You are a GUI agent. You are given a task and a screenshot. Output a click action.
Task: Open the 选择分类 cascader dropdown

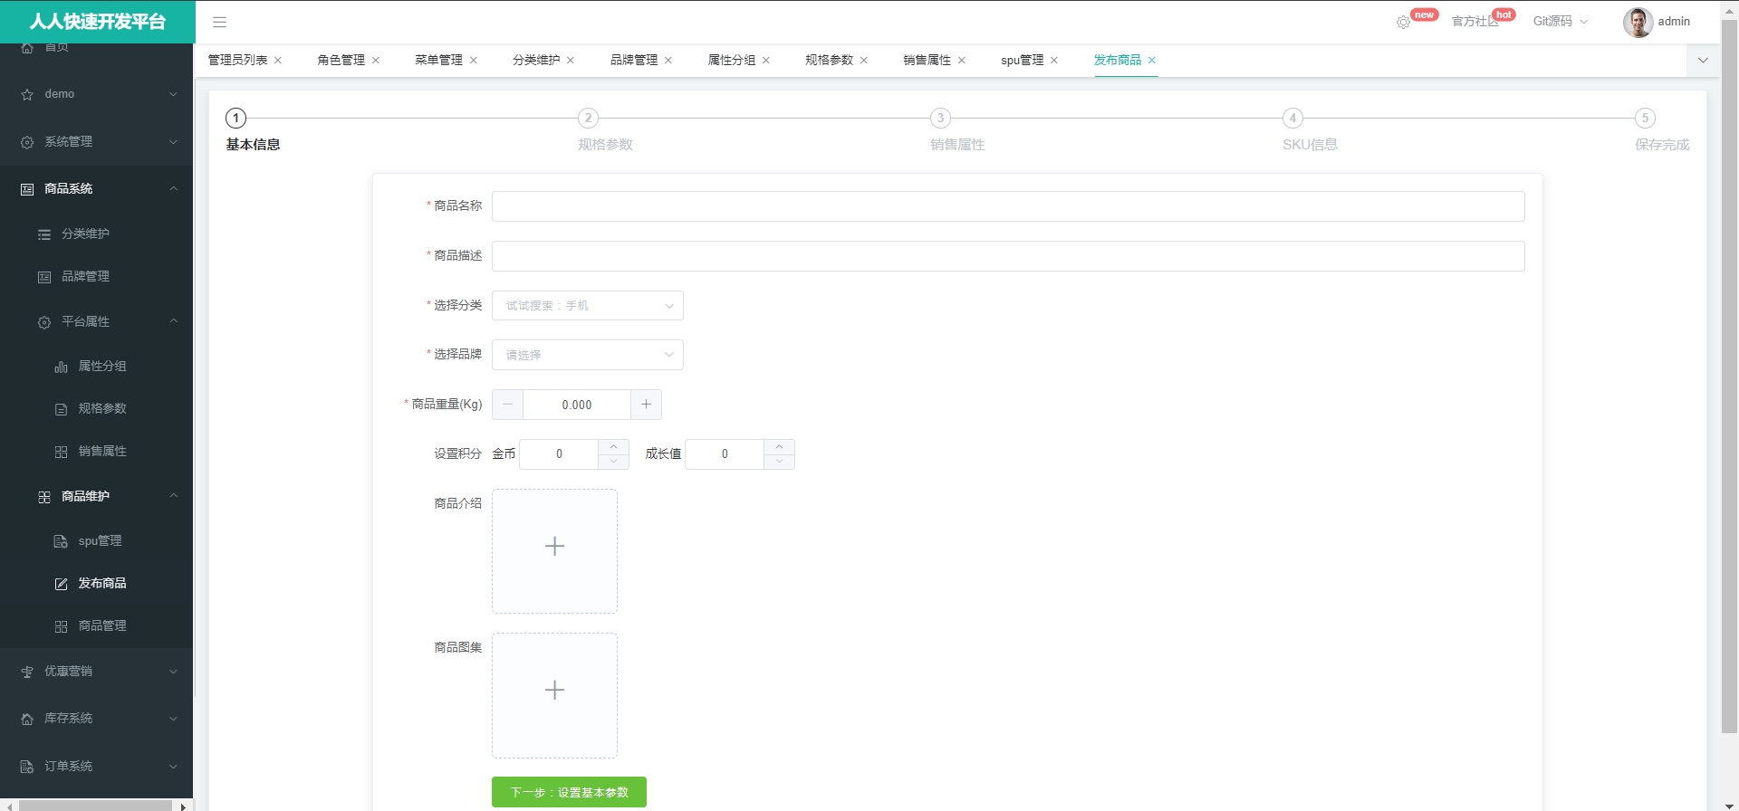(587, 306)
